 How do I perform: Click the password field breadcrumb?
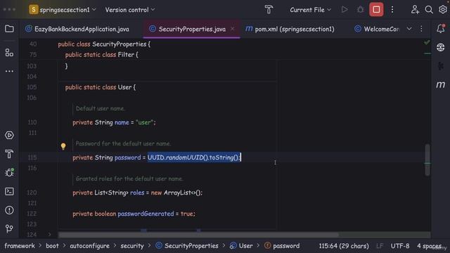(282, 246)
